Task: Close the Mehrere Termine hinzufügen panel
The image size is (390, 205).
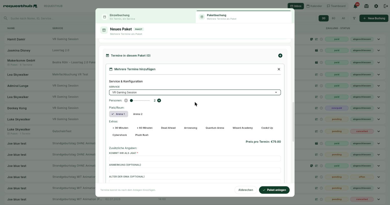Action: tap(279, 69)
